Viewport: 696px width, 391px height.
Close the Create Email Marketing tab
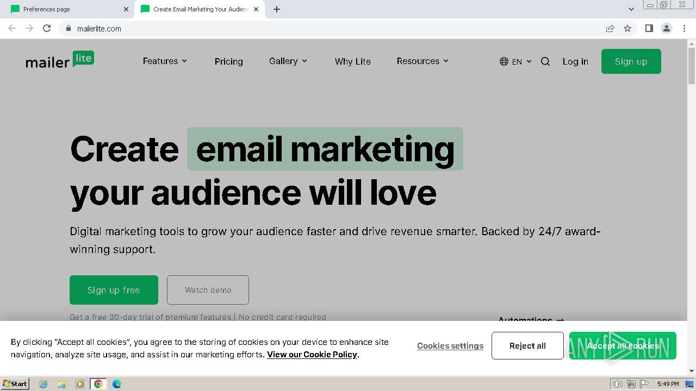[x=256, y=9]
